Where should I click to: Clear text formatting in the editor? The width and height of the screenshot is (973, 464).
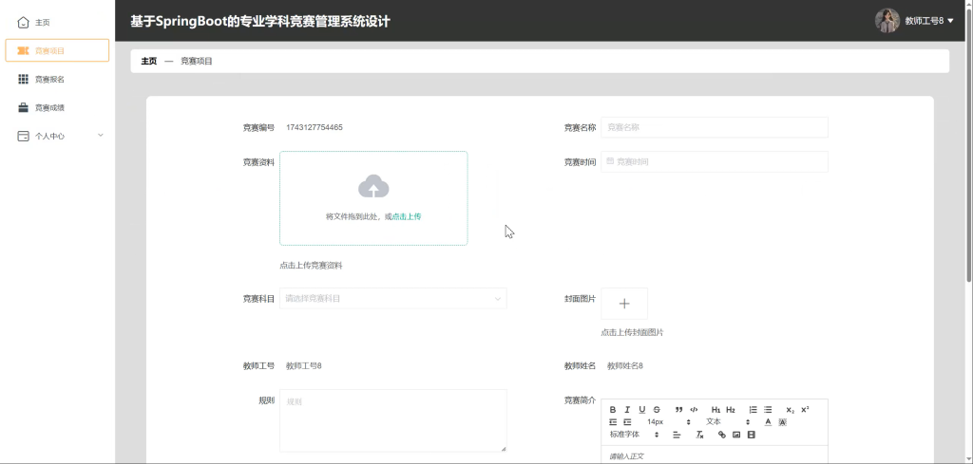tap(700, 435)
